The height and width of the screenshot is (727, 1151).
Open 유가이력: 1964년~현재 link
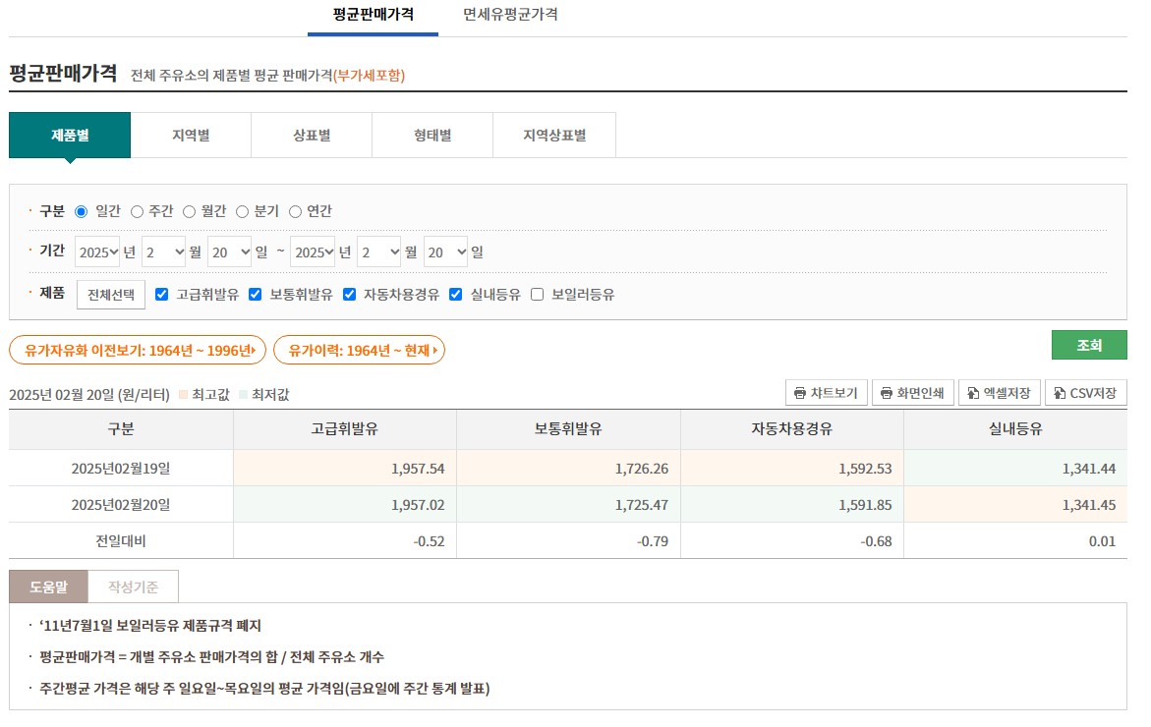point(359,350)
